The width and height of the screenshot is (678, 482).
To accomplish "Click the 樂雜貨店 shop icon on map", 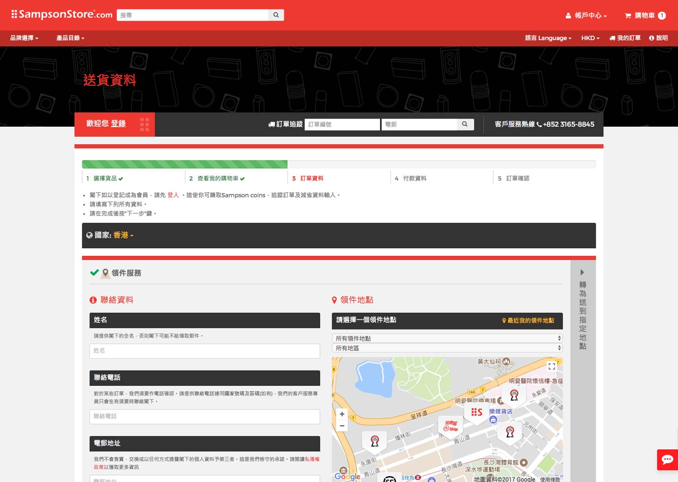I will (x=493, y=420).
